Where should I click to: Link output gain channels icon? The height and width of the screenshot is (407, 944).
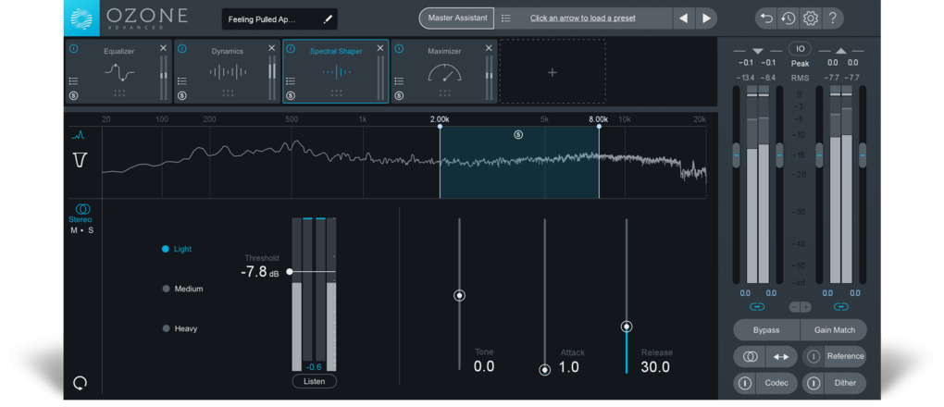pyautogui.click(x=841, y=307)
